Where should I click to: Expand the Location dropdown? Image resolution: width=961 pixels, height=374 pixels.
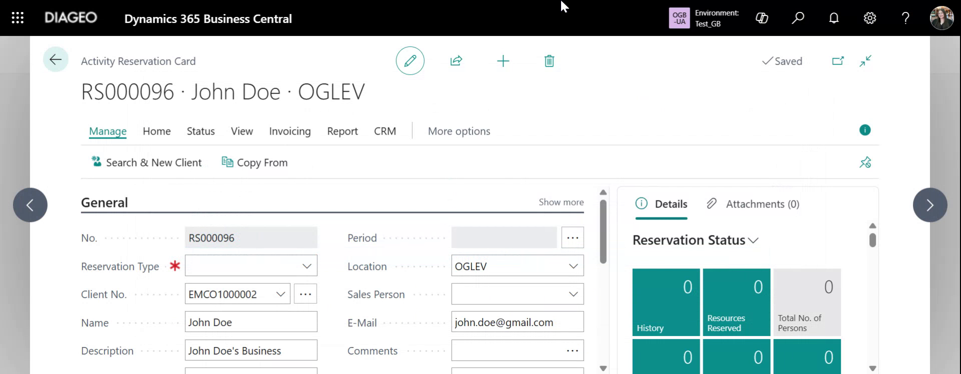tap(573, 266)
